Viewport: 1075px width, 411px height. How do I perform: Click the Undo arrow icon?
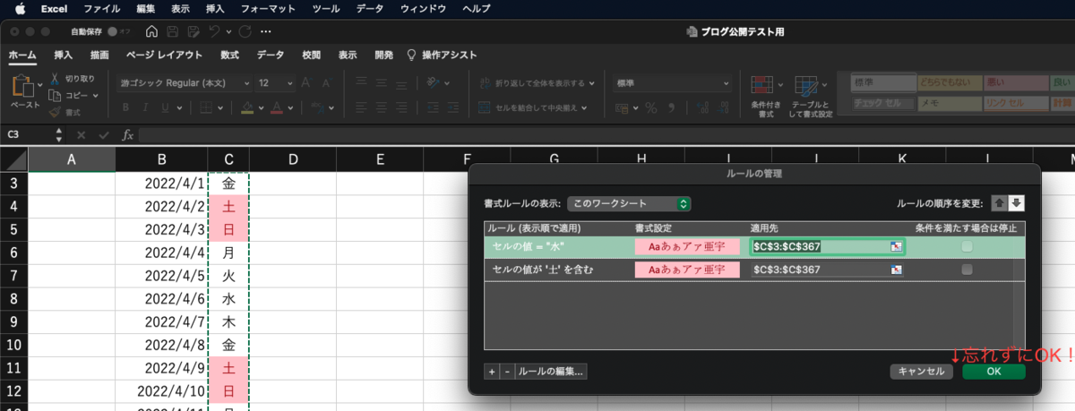[215, 31]
